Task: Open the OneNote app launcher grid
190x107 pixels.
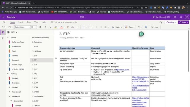Action: 3,17
